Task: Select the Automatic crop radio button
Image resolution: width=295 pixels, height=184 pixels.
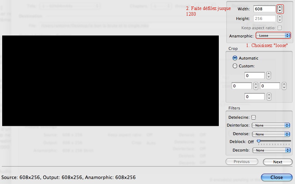Action: pos(235,58)
